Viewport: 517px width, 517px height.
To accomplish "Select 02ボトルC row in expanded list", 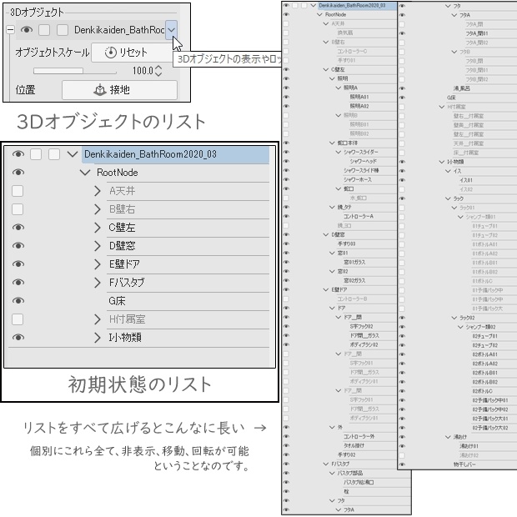I will tap(482, 391).
